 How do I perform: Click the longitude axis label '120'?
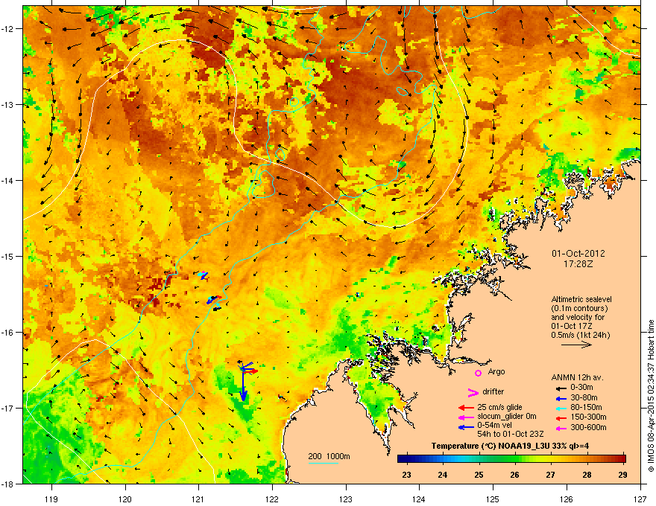click(125, 499)
